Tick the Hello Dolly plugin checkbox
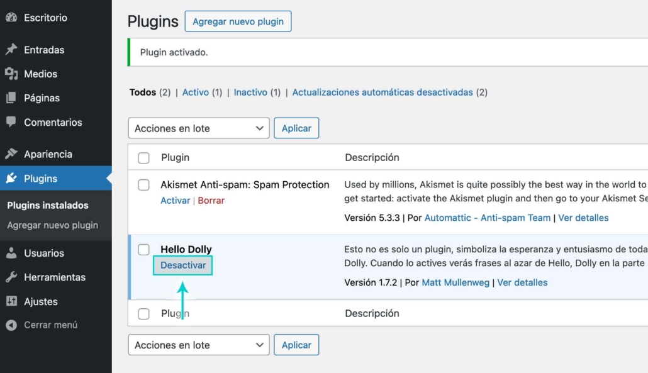Viewport: 648px width, 373px height. [x=143, y=250]
